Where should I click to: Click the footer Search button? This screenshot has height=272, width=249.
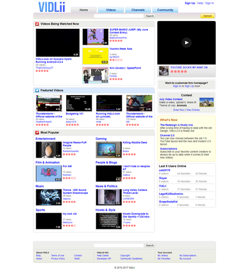pos(150,245)
